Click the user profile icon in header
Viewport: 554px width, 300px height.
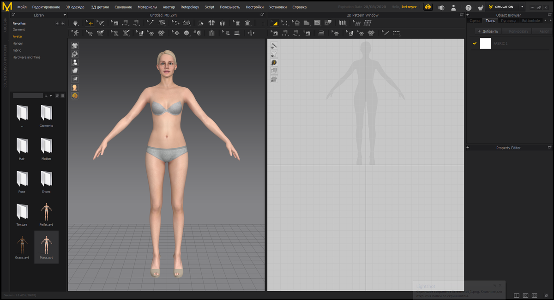[x=454, y=7]
